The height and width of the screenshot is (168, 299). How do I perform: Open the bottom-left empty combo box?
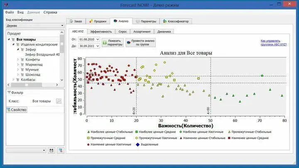26,150
